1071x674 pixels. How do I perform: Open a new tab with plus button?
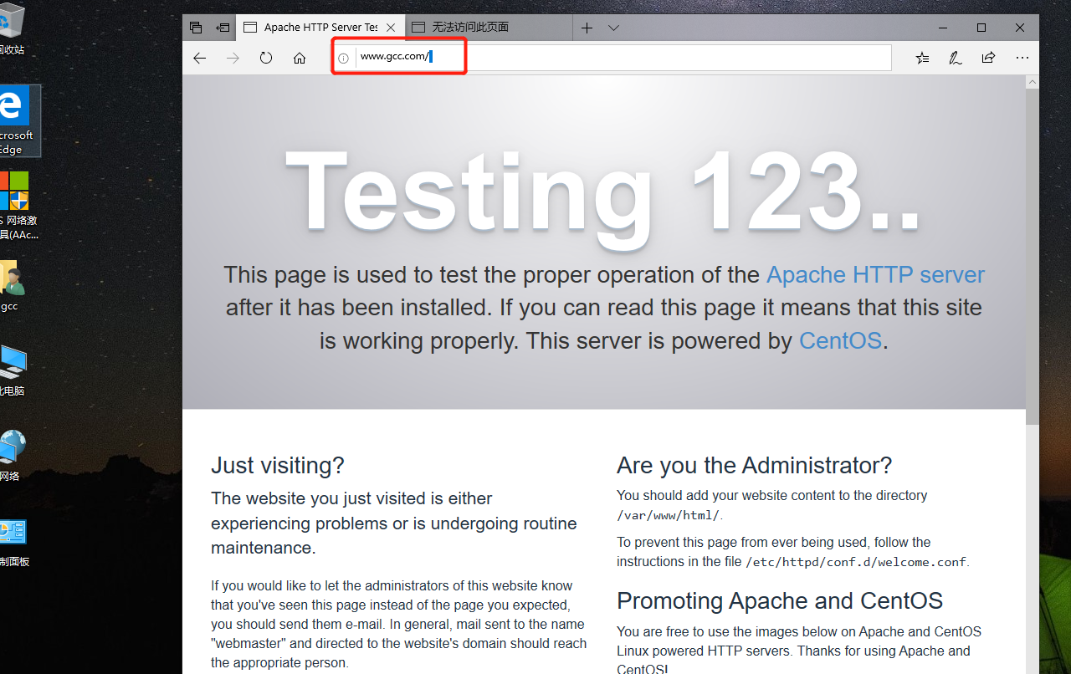click(x=587, y=28)
